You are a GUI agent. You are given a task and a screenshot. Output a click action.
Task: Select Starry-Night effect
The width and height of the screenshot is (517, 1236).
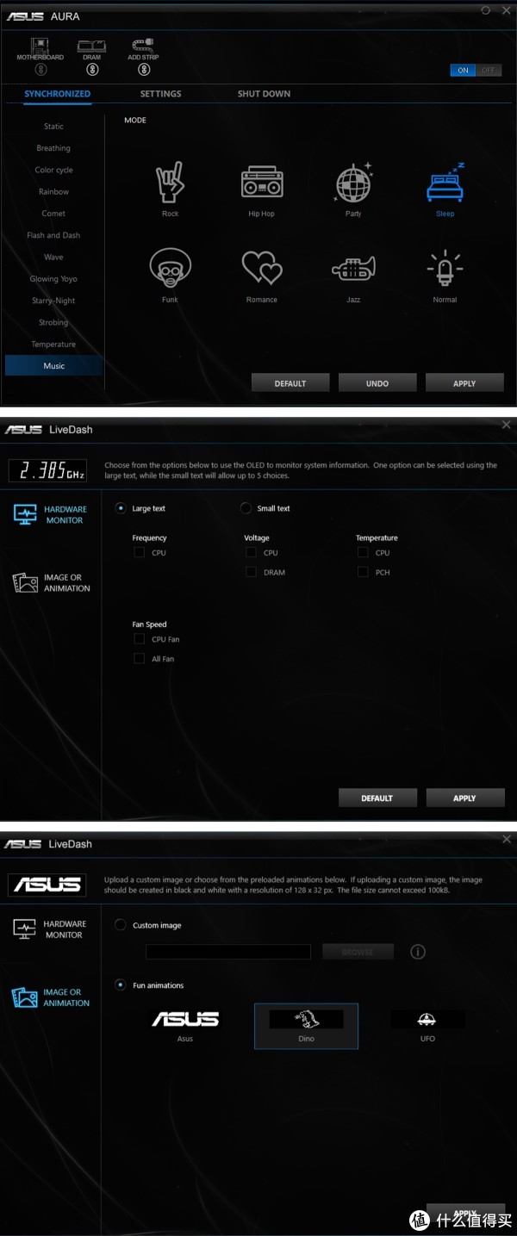tap(53, 301)
